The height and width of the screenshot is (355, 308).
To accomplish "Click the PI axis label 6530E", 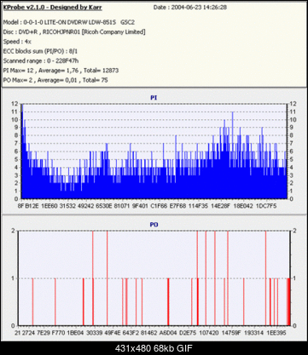I will [x=104, y=206].
